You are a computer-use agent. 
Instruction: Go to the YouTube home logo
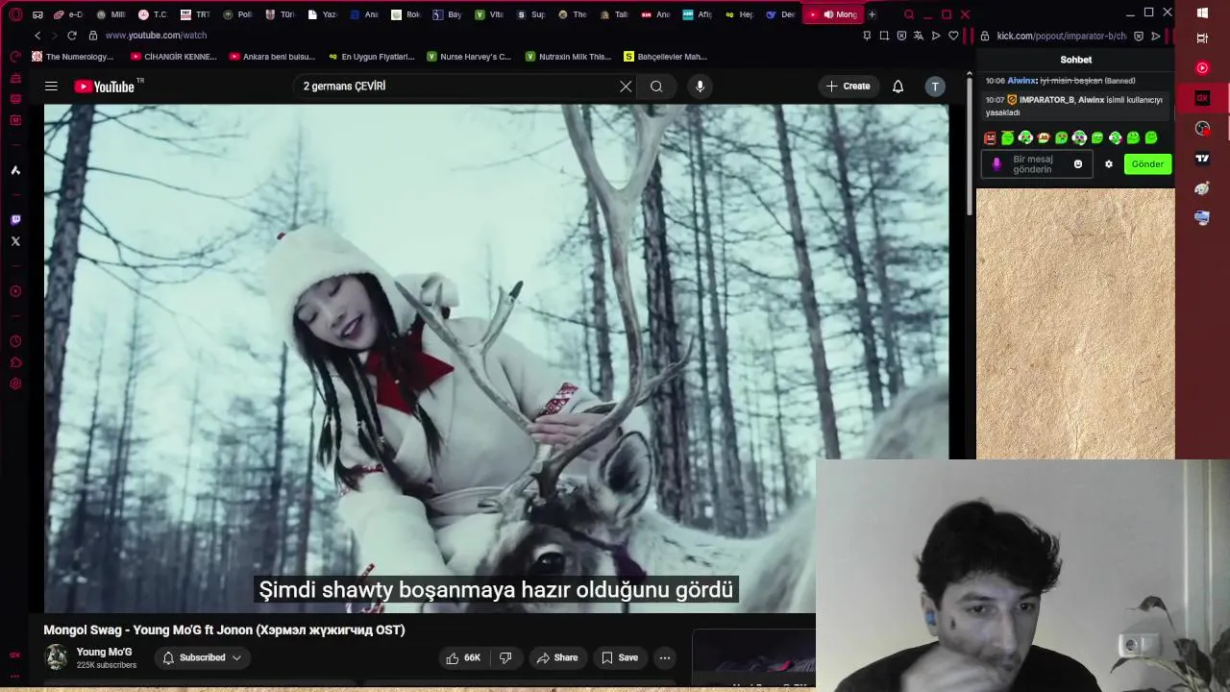tap(105, 86)
